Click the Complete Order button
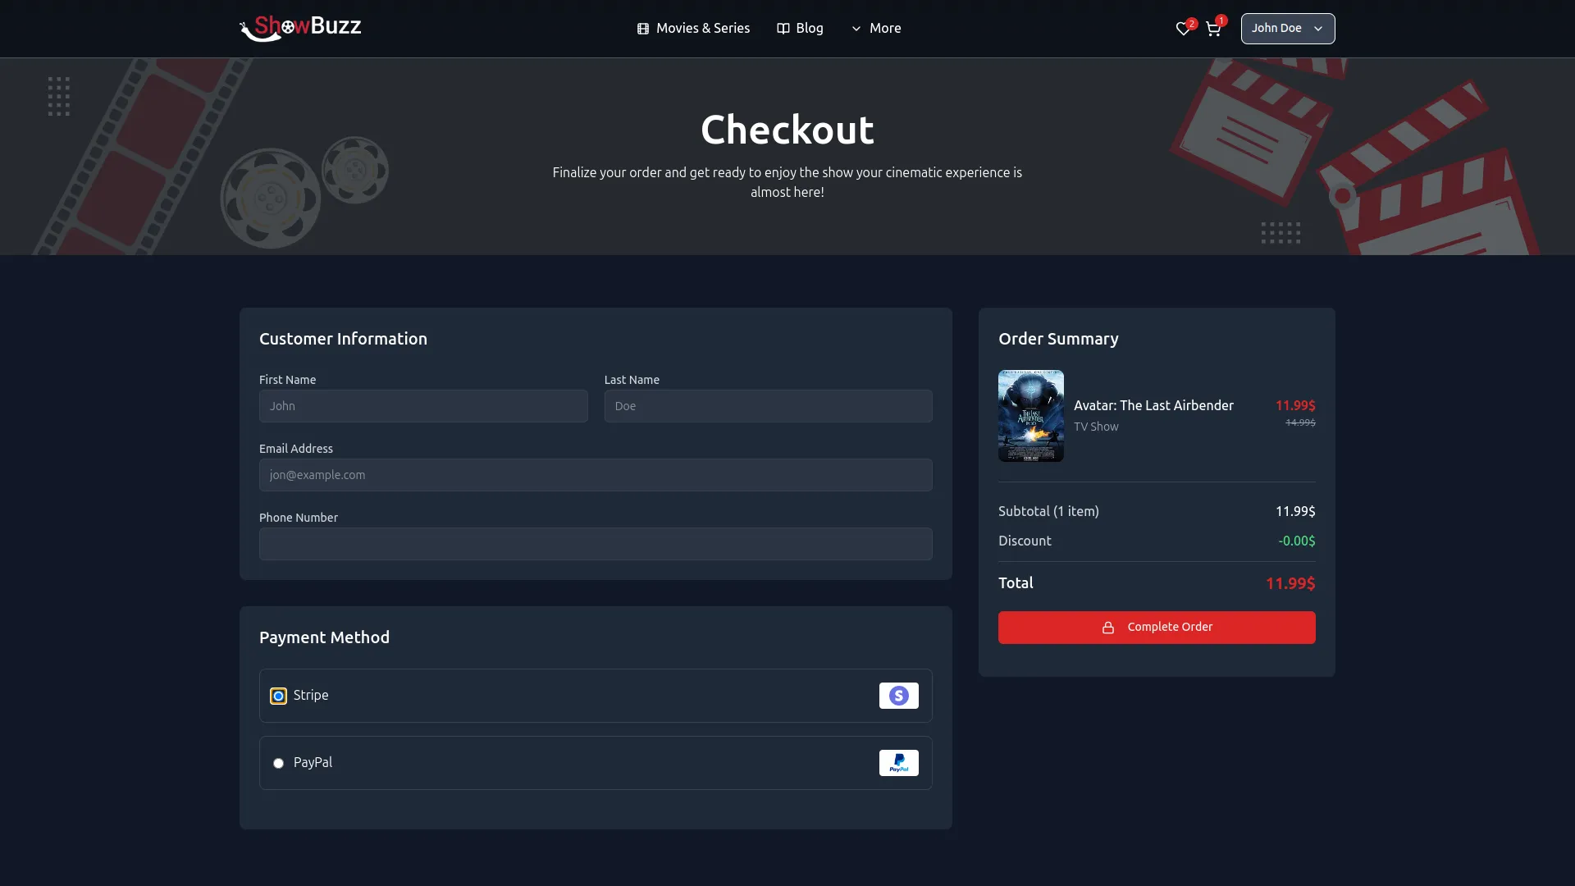The image size is (1575, 886). 1157,628
